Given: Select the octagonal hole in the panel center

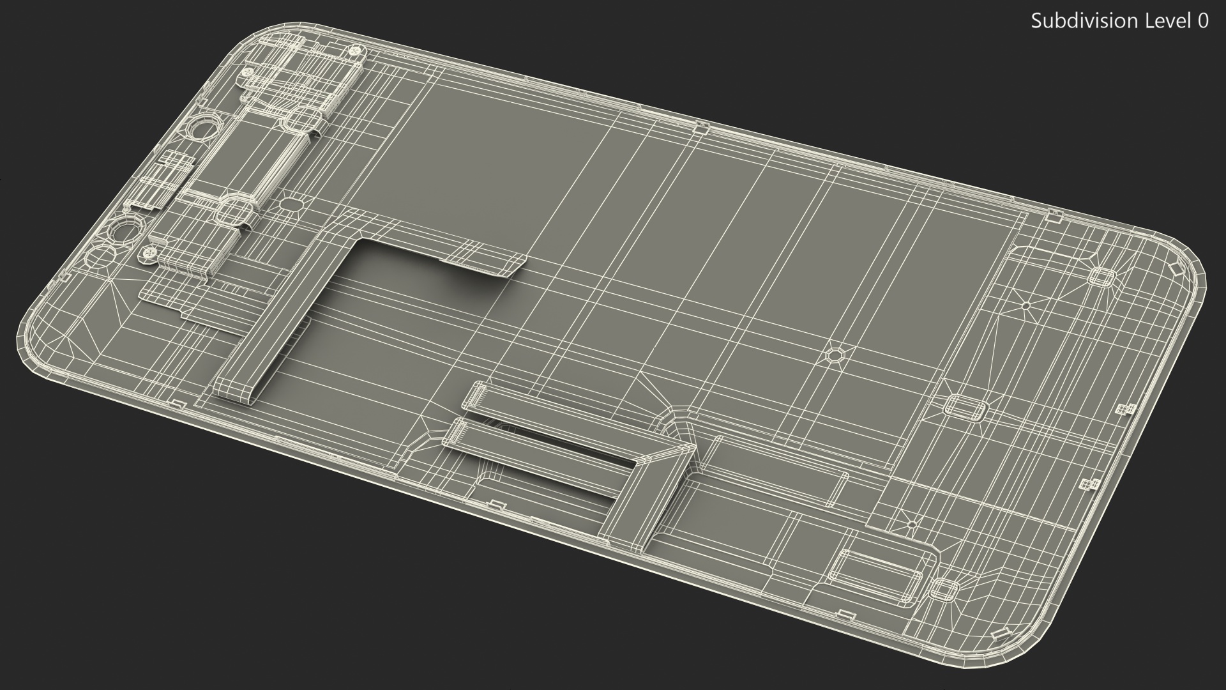Looking at the screenshot, I should (835, 355).
